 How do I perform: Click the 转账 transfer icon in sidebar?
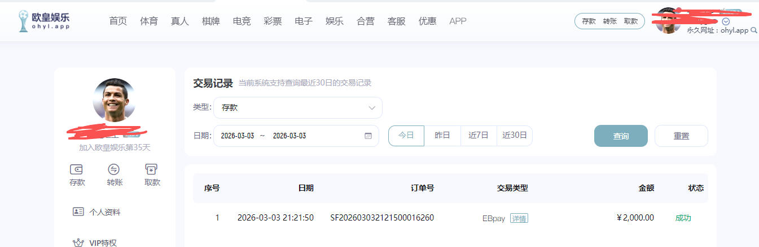(114, 169)
